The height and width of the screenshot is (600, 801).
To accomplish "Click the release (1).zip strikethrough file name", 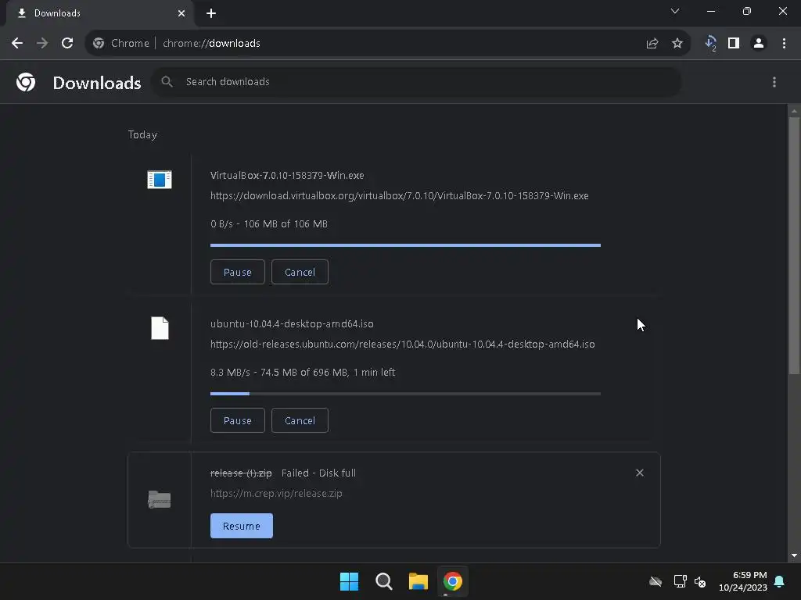I will [241, 473].
